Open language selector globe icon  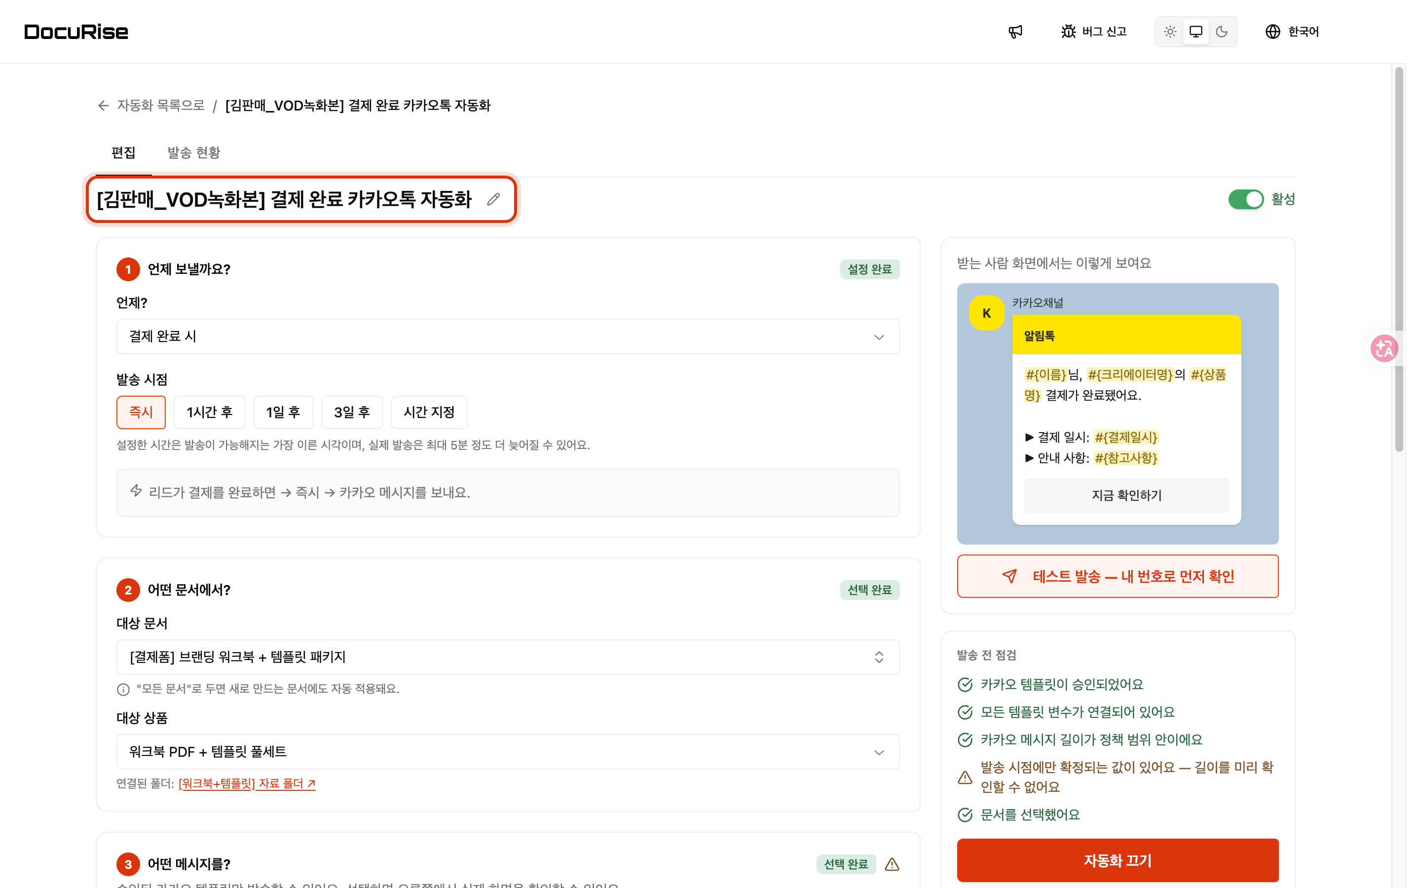(1272, 32)
